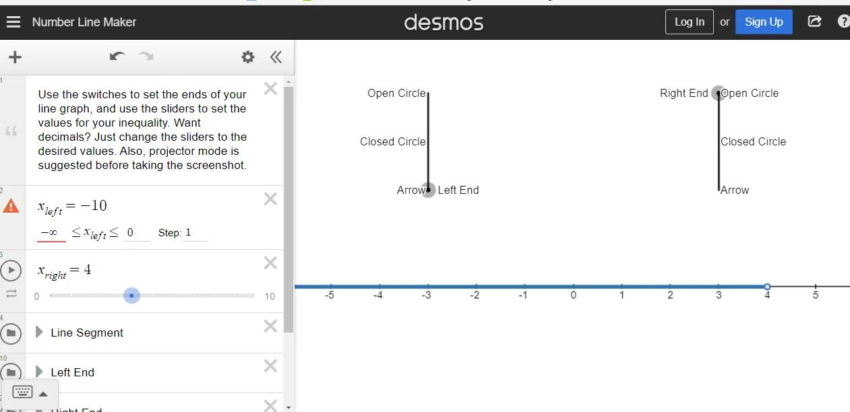The image size is (850, 412).
Task: Redo the last undone action
Action: [x=146, y=57]
